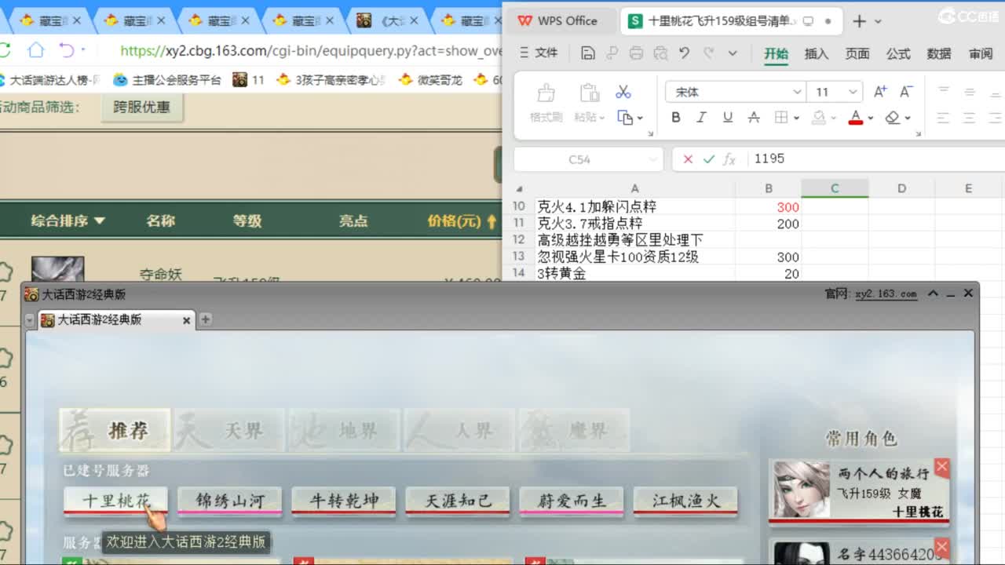
Task: Click the print icon in WPS quick access bar
Action: point(637,53)
